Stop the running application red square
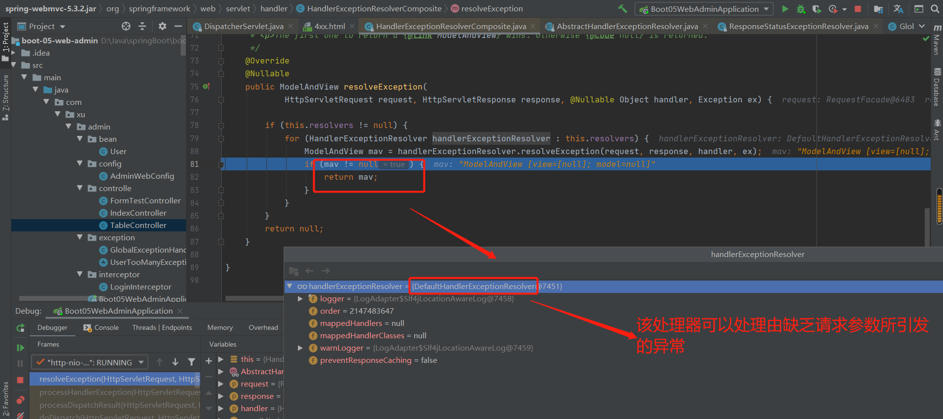Image resolution: width=943 pixels, height=419 pixels. pyautogui.click(x=857, y=9)
